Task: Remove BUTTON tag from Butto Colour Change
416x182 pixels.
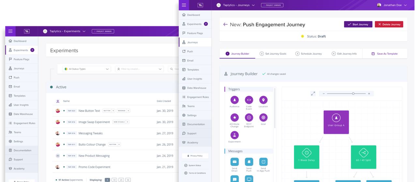Action: 119,144
